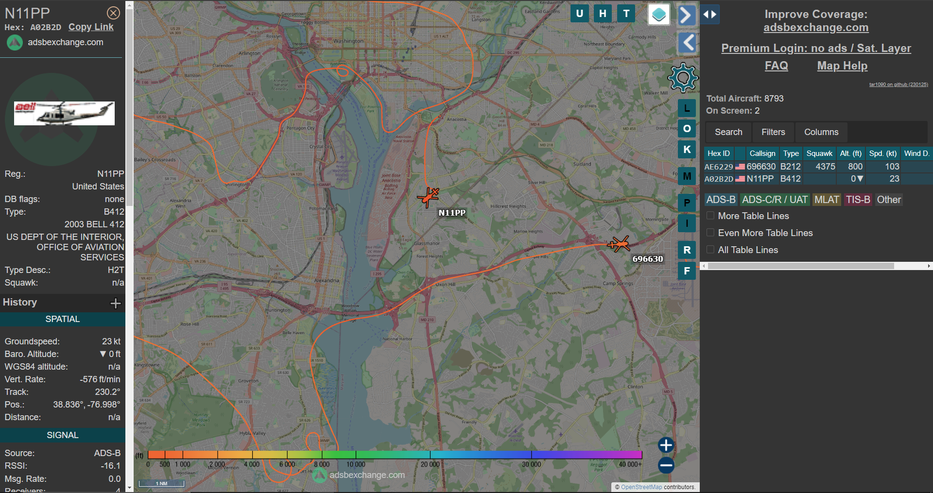Click the N11PP label on the map

click(452, 213)
